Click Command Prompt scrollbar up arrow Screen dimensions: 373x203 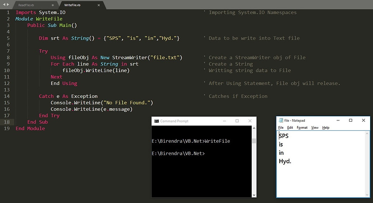[254, 128]
